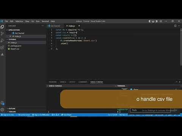Image resolution: width=182 pixels, height=136 pixels.
Task: Place cursor on the .pipe() code line
Action: pos(64,43)
